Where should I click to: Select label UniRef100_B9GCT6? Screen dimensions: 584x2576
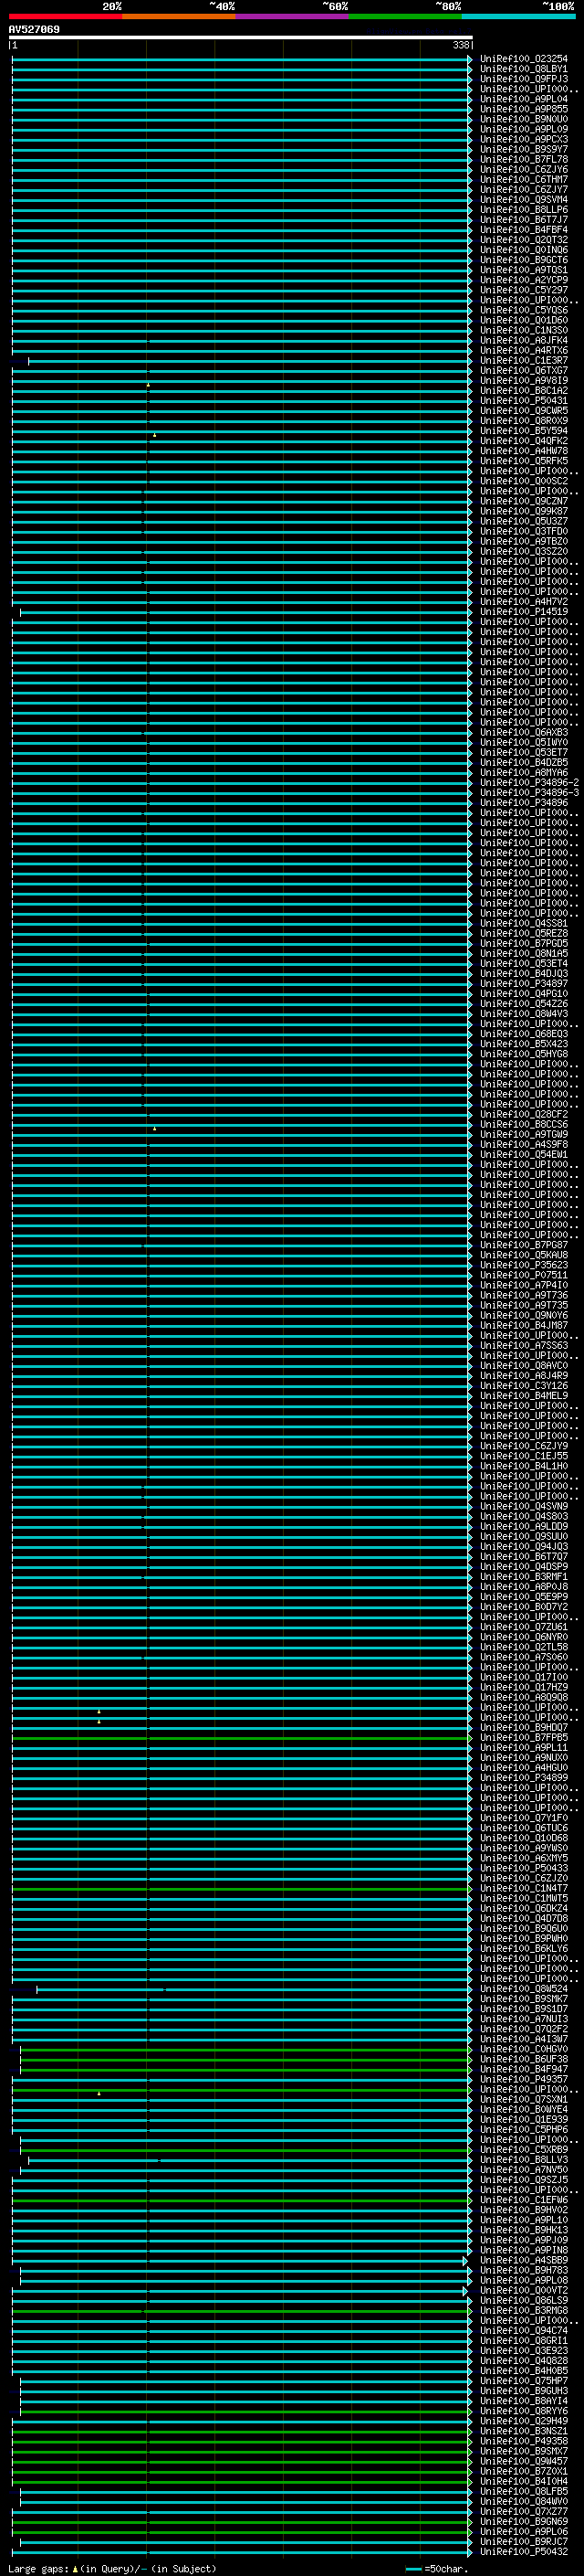point(524,260)
